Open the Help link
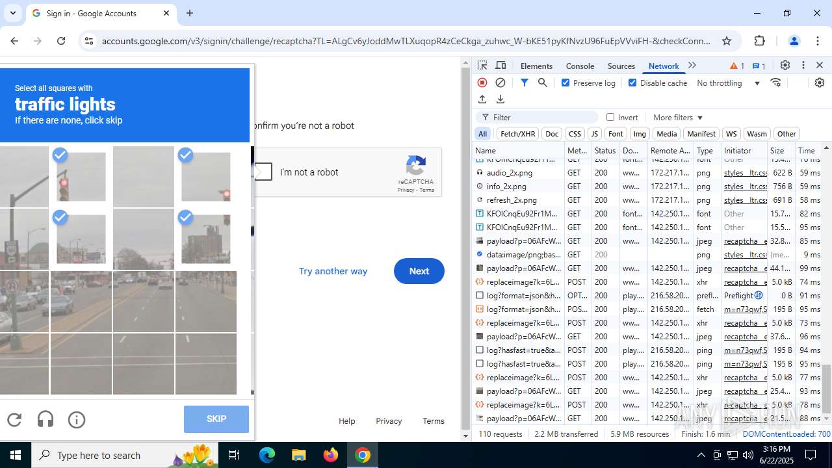The image size is (832, 468). pos(347,421)
